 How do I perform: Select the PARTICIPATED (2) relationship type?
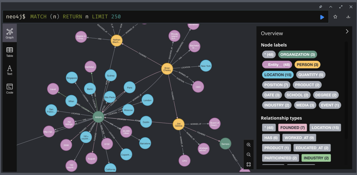click(281, 158)
